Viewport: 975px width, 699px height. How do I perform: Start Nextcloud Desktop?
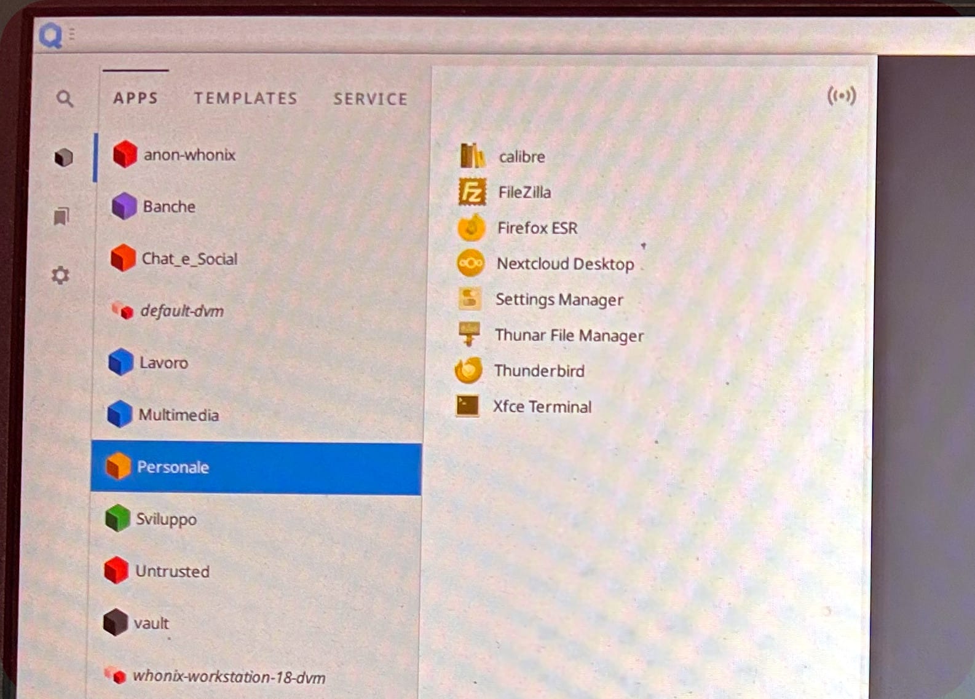pyautogui.click(x=564, y=264)
